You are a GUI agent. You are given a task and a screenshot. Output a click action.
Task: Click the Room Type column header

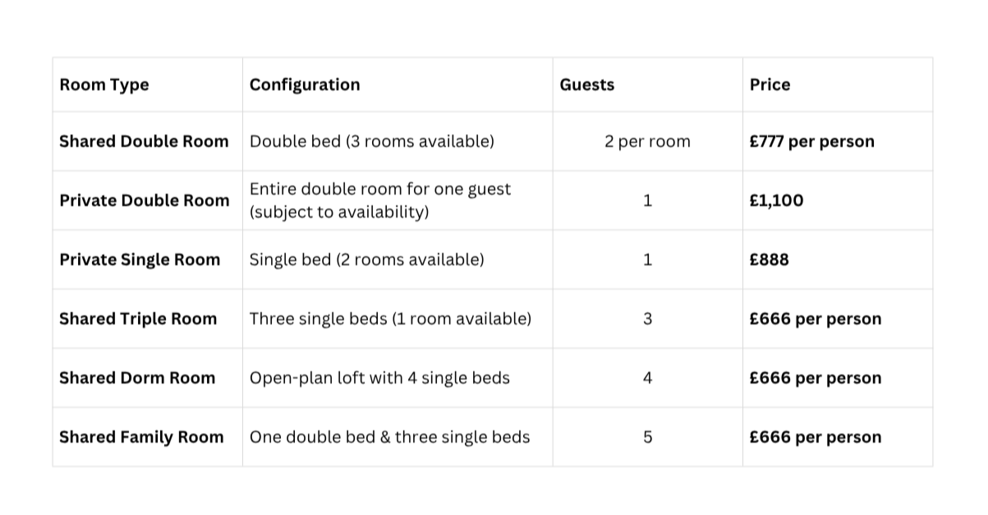pyautogui.click(x=104, y=85)
